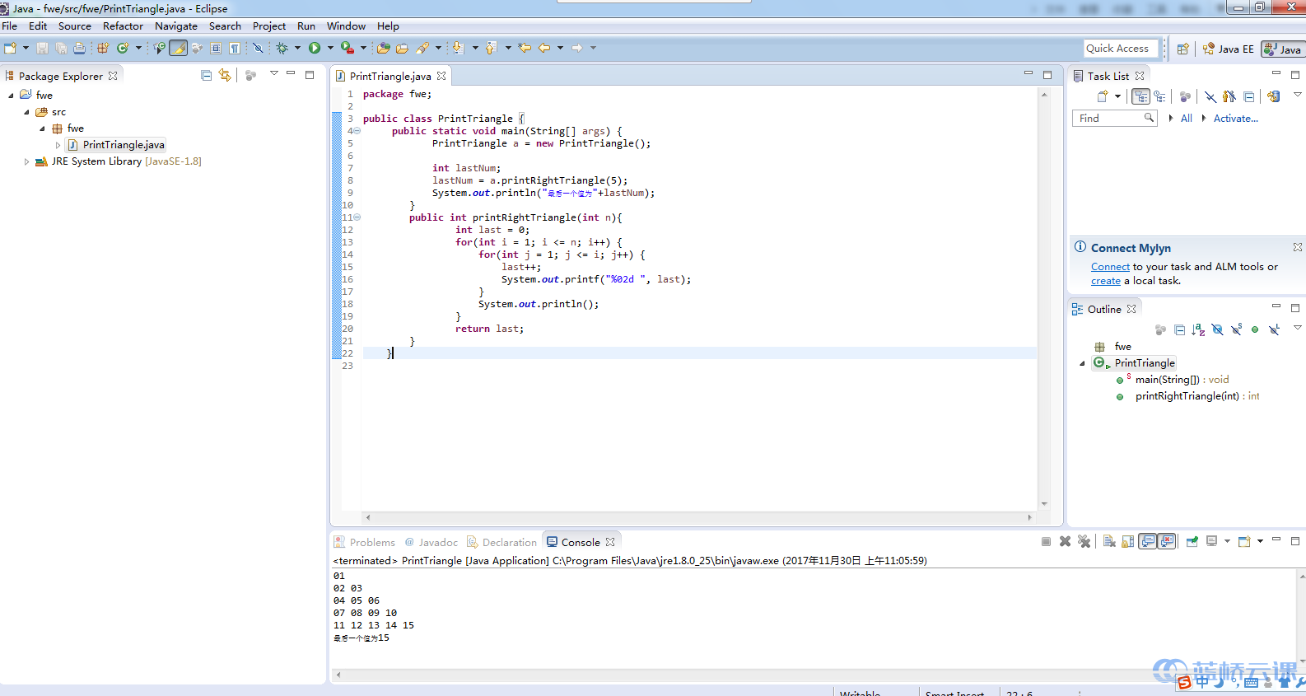This screenshot has width=1306, height=696.
Task: Click Clear Console icon
Action: pos(1108,542)
